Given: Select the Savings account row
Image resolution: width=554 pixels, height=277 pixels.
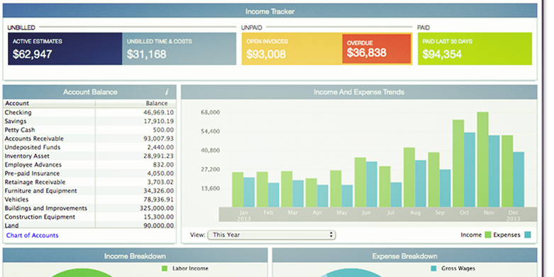Looking at the screenshot, I should [x=89, y=121].
